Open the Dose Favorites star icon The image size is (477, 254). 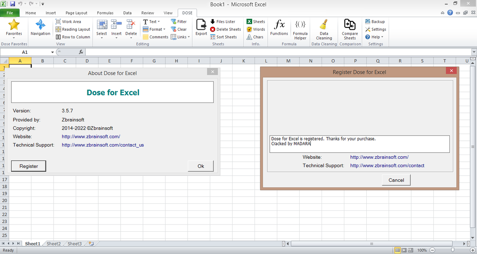(x=14, y=28)
